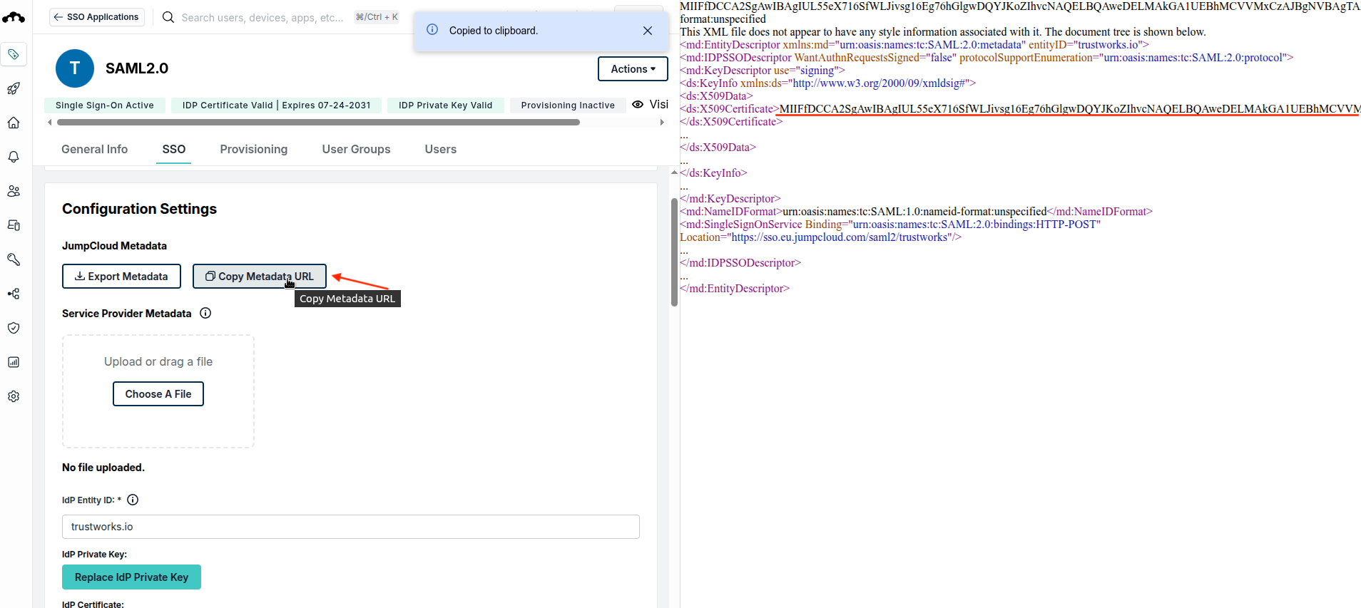Viewport: 1361px width, 608px height.
Task: Click the Provisioning Inactive status badge
Action: tap(568, 105)
